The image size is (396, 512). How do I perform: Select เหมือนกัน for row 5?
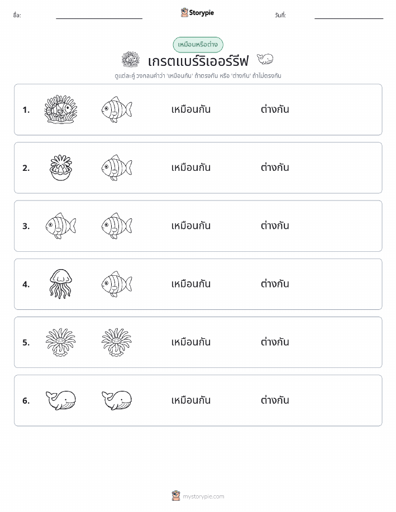tap(191, 342)
